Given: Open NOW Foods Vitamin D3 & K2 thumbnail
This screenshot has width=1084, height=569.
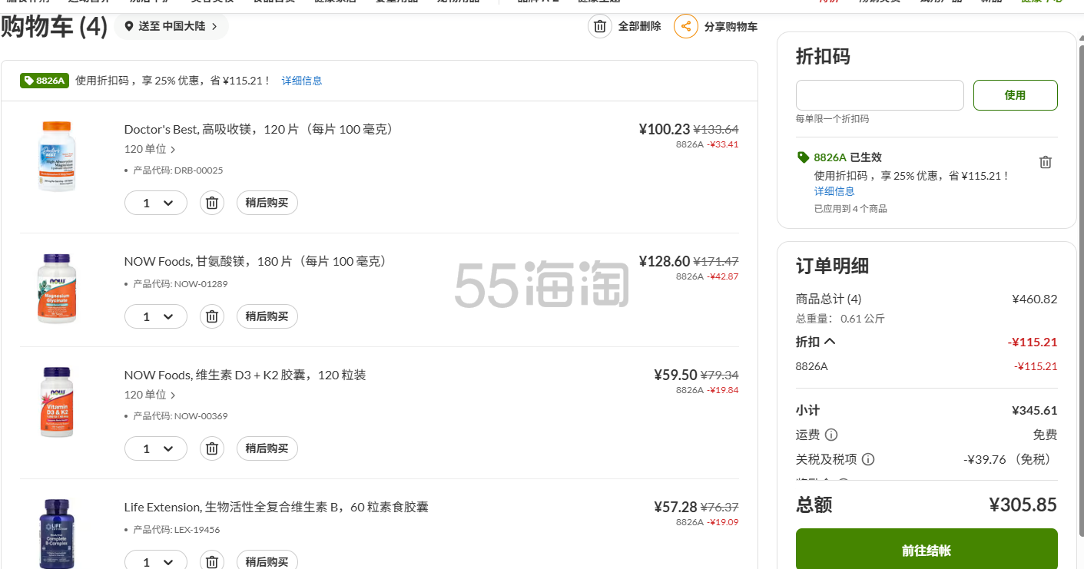Looking at the screenshot, I should [x=57, y=402].
